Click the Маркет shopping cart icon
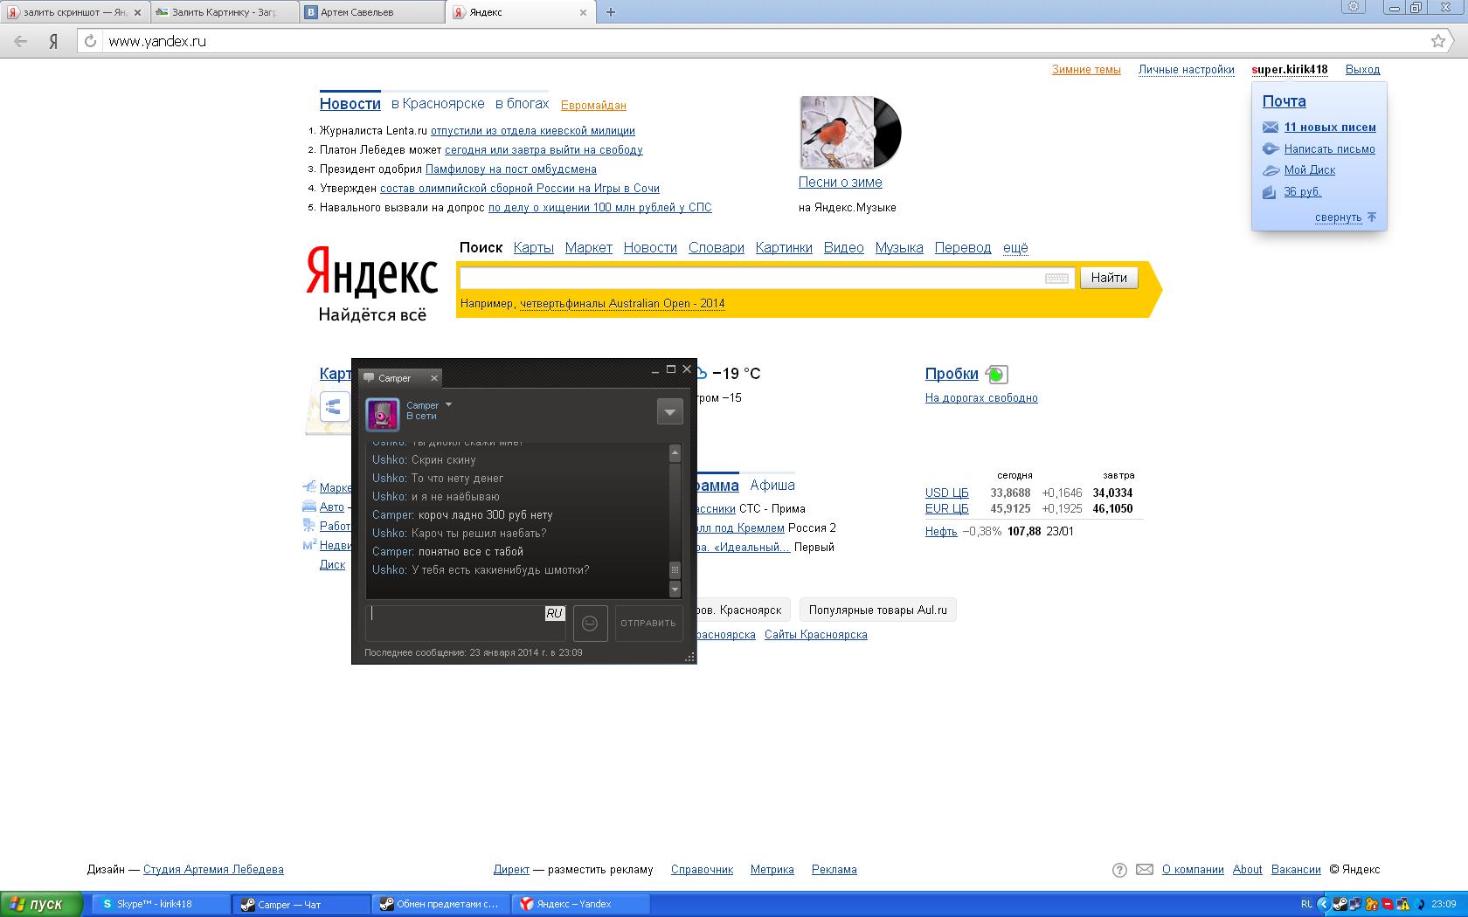1468x917 pixels. [308, 487]
